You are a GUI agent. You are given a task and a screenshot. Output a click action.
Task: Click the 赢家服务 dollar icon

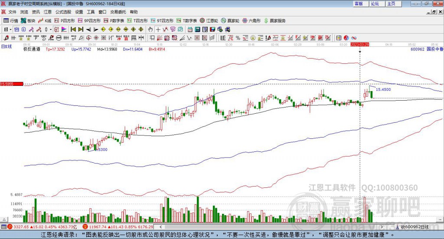[x=275, y=20]
